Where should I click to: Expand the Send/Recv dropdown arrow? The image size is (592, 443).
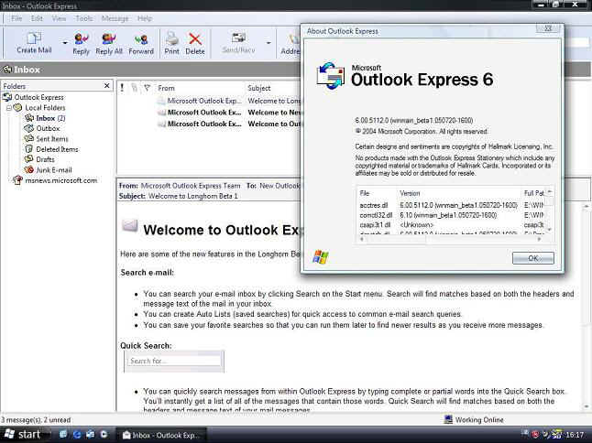[266, 43]
